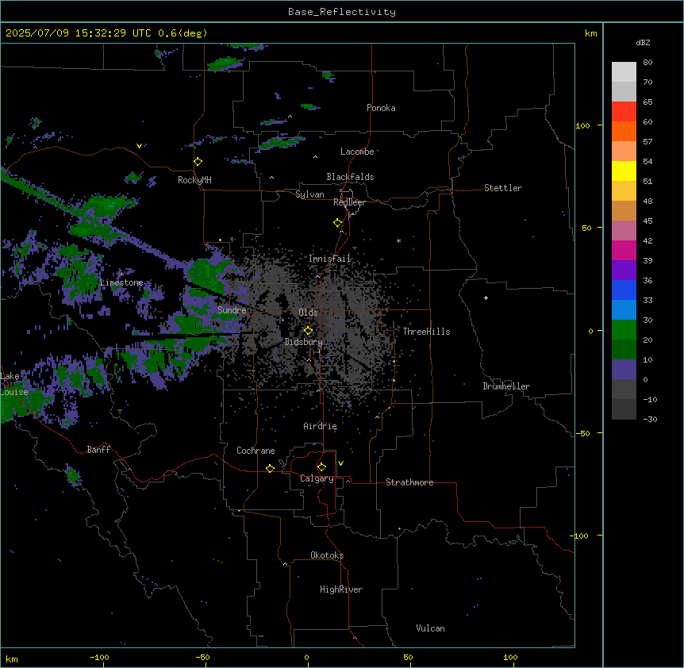684x668 pixels.
Task: Click the 42 value in the dBZ legend
Action: (x=647, y=240)
